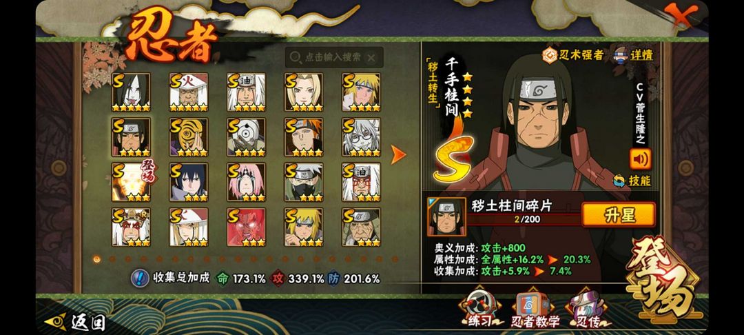
Task: Click the 登场 deploy button
Action: (x=663, y=276)
